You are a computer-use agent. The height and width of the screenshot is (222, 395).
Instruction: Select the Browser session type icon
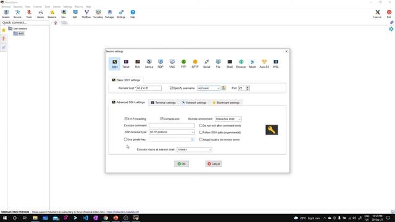241,64
